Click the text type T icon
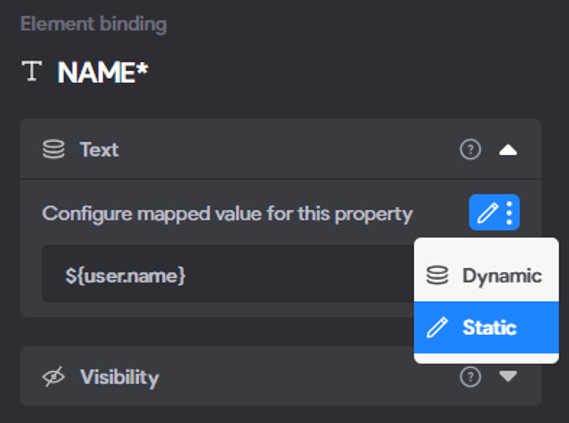This screenshot has width=569, height=423. [x=32, y=71]
